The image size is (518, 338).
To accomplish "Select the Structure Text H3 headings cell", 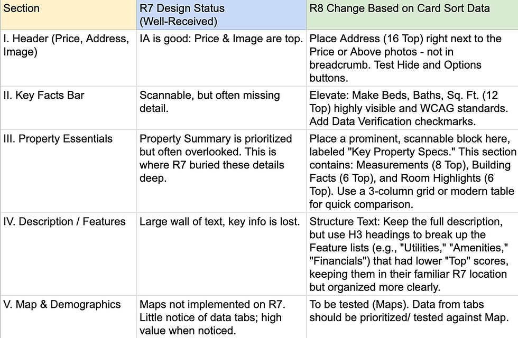I will [412, 254].
